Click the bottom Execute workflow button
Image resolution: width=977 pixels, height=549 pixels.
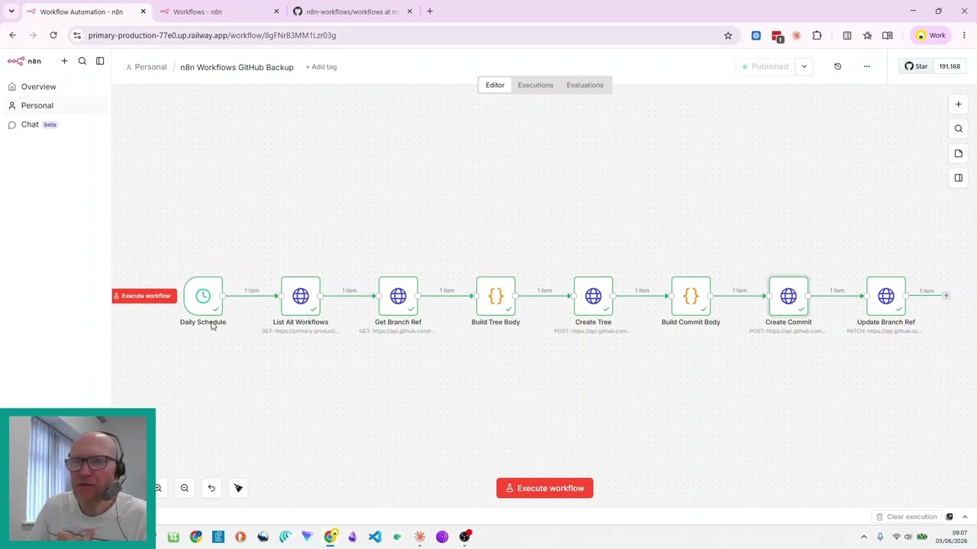[x=545, y=488]
